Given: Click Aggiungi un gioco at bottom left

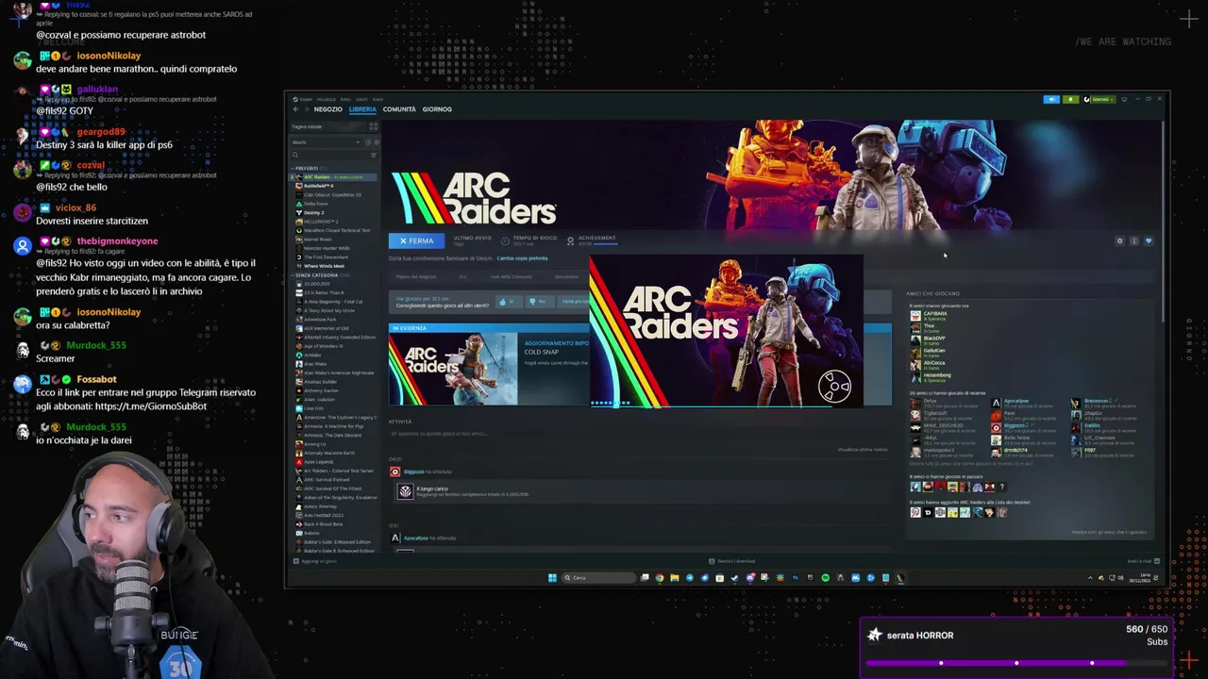Looking at the screenshot, I should click(314, 561).
